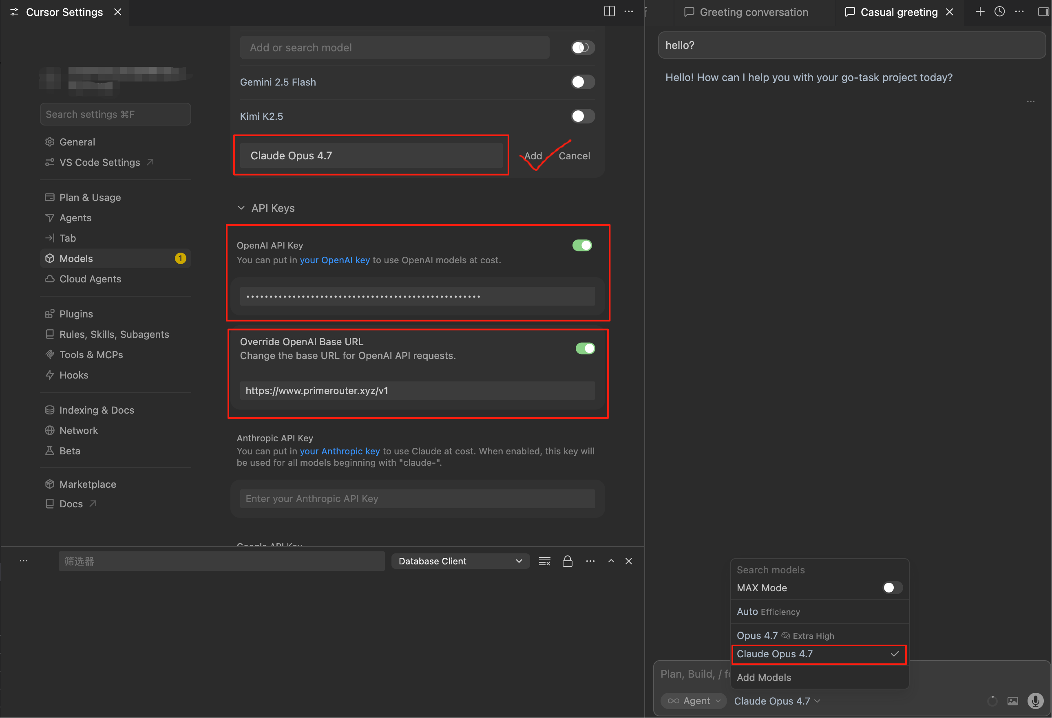Open chat history clock icon

(999, 12)
